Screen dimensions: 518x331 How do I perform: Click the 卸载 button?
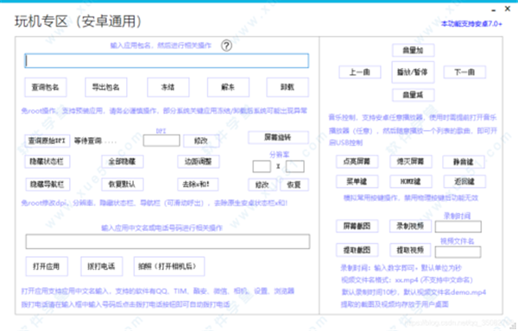click(287, 87)
